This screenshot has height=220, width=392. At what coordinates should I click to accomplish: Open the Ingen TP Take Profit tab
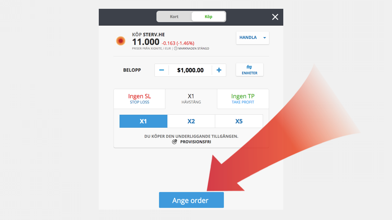point(243,99)
